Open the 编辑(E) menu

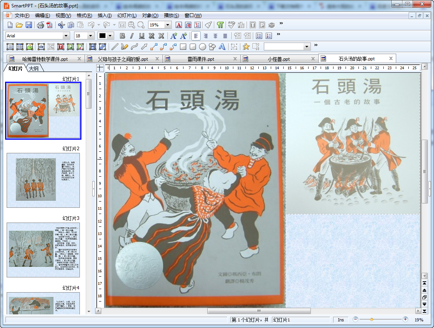[x=42, y=16]
